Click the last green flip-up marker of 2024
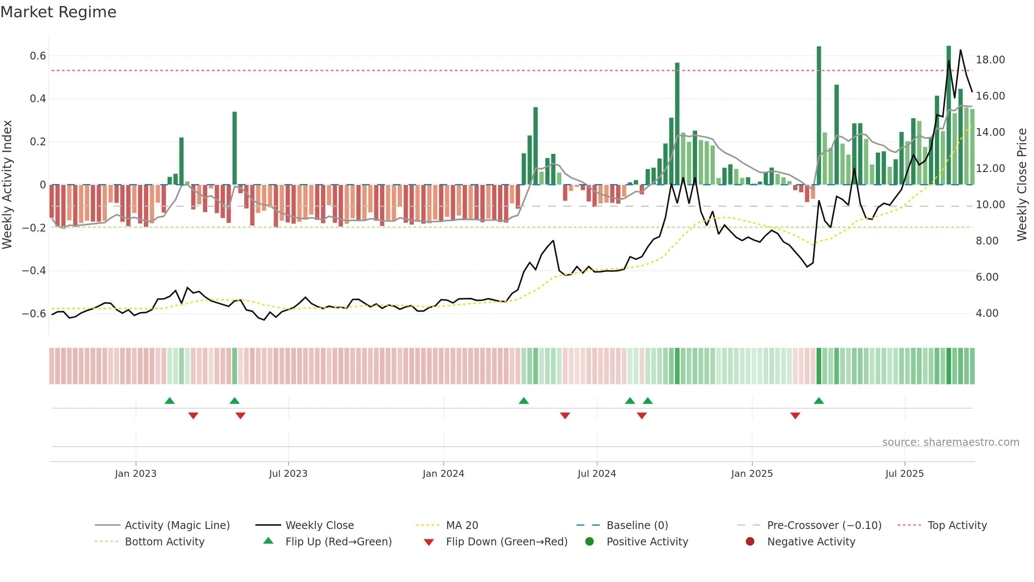The height and width of the screenshot is (582, 1034). (648, 401)
